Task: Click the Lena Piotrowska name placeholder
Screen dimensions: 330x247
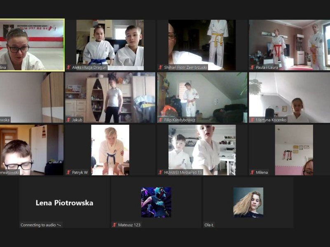Action: 64,203
